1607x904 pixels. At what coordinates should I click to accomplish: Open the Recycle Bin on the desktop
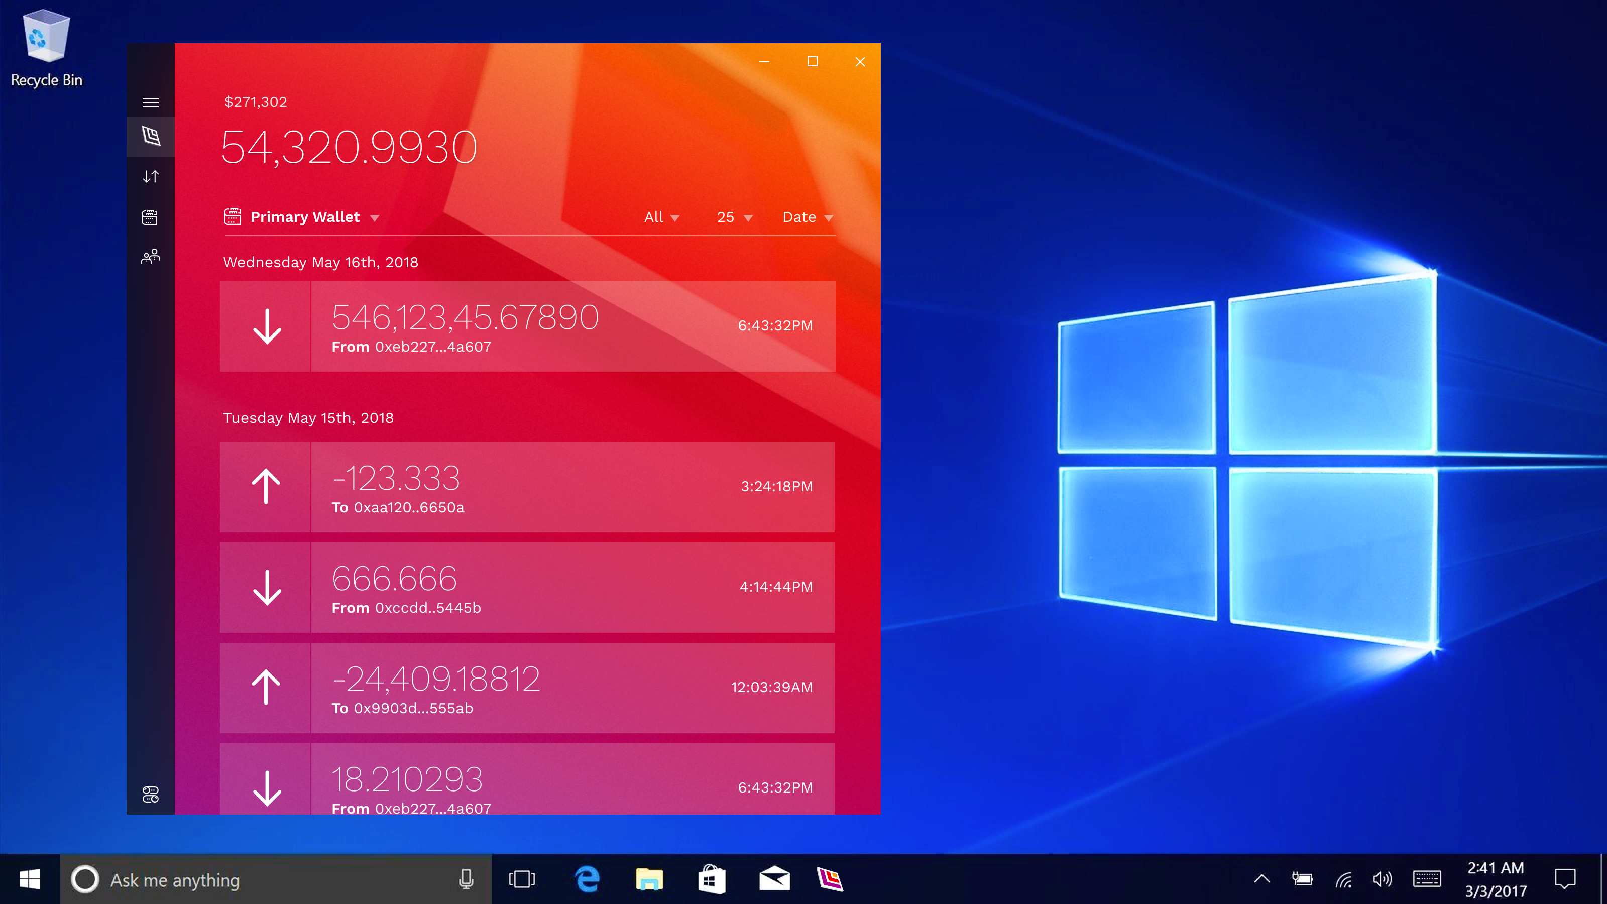tap(47, 49)
